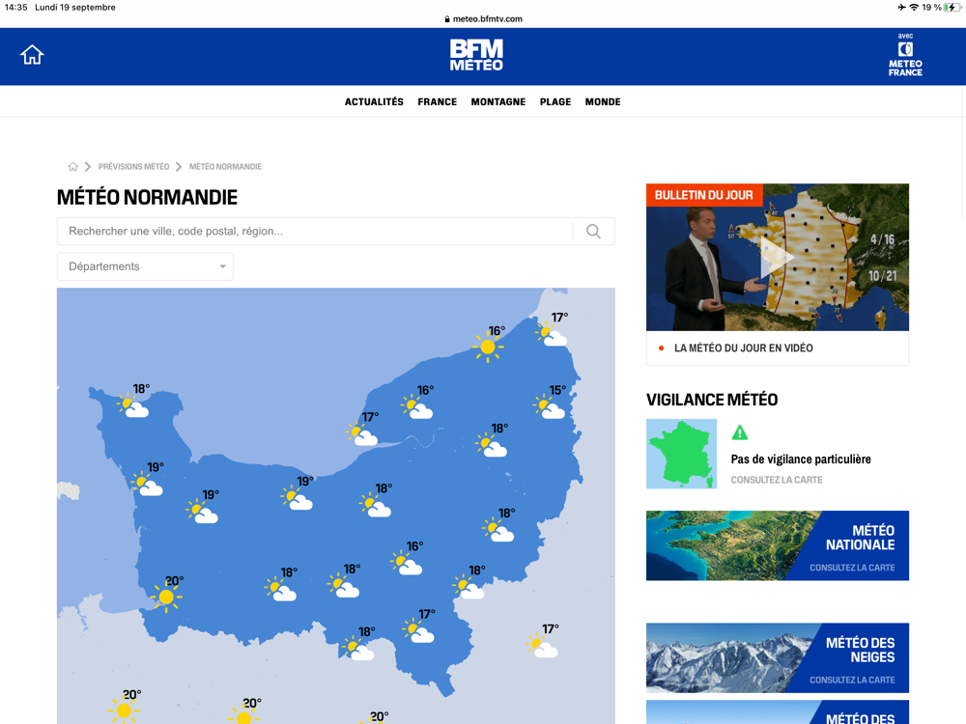Tap the lock icon in the address bar
The image size is (966, 724).
447,19
